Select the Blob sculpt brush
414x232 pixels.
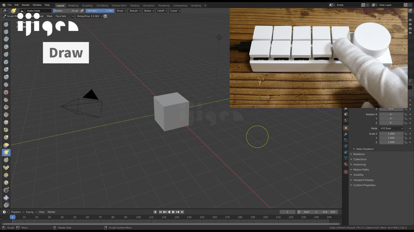click(6, 77)
